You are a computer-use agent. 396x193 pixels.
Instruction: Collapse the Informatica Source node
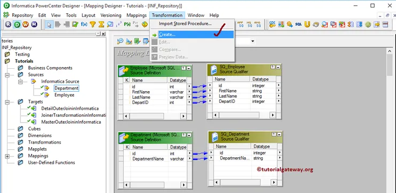(x=20, y=82)
